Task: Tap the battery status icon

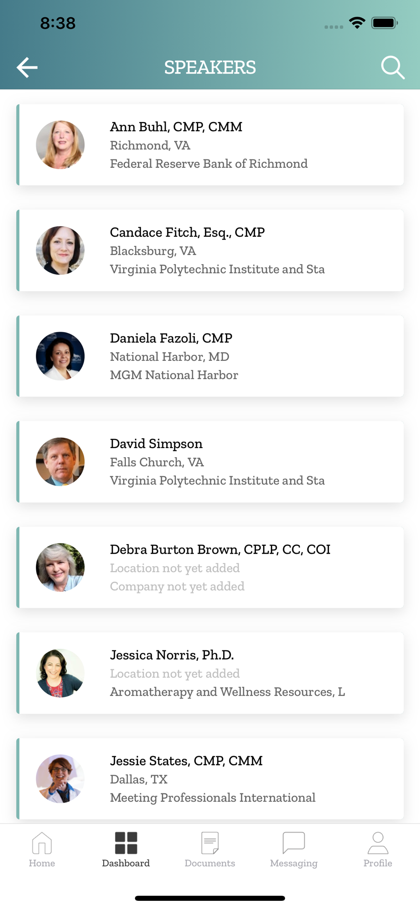Action: pos(385,23)
